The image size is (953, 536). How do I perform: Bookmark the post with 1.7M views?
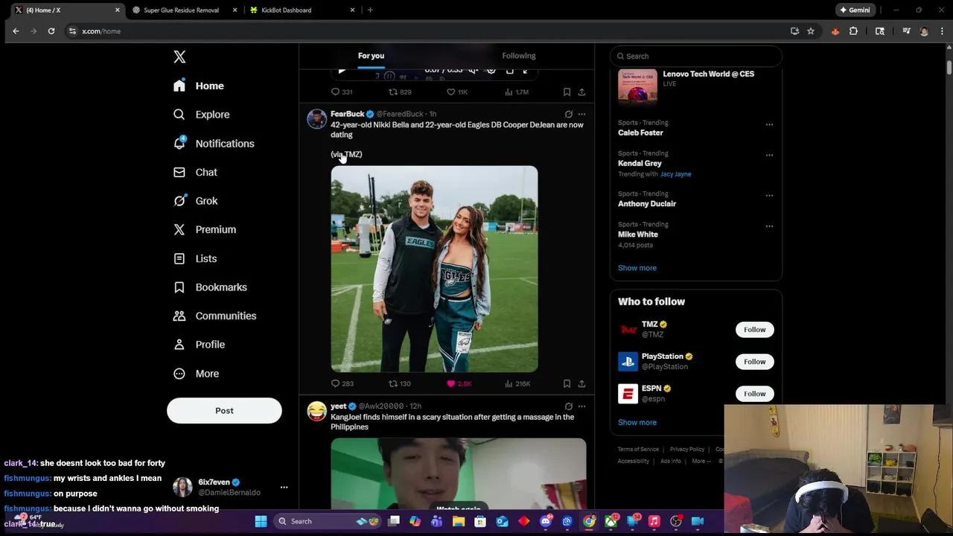tap(567, 92)
